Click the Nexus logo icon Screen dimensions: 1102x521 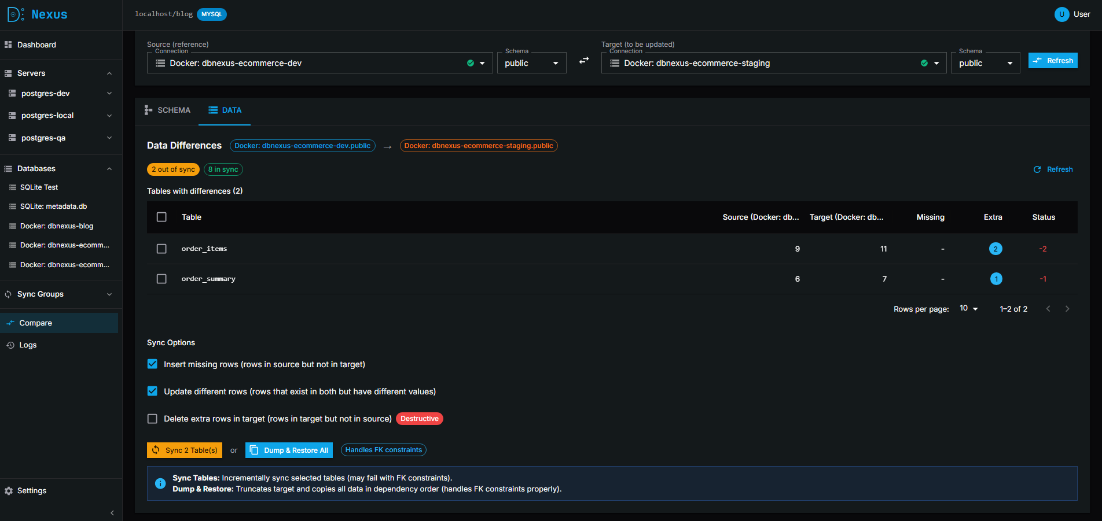pyautogui.click(x=16, y=14)
